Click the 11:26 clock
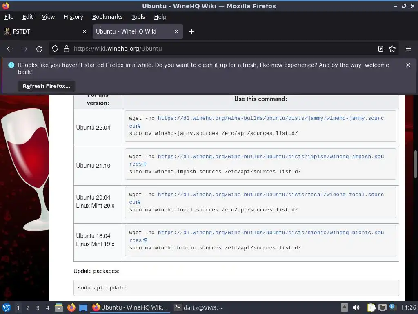 (408, 307)
